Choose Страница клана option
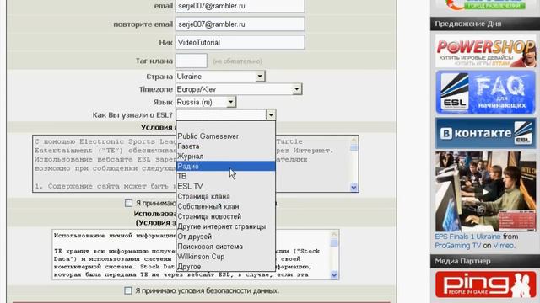 coord(225,196)
